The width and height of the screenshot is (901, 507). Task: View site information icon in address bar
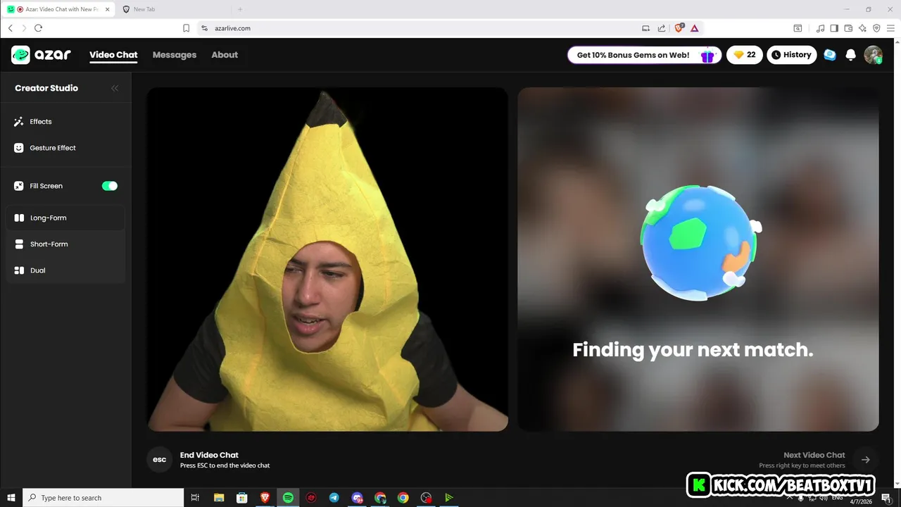pyautogui.click(x=204, y=28)
